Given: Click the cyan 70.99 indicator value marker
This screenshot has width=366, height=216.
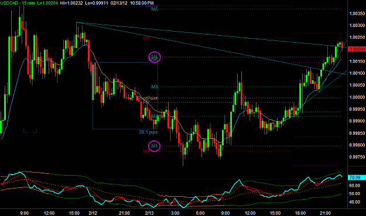Looking at the screenshot, I should pos(357,177).
